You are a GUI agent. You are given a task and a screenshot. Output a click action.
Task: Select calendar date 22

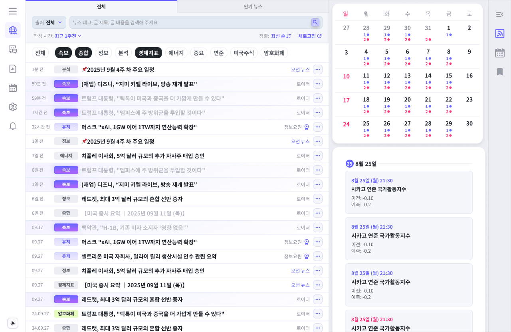pos(449,100)
